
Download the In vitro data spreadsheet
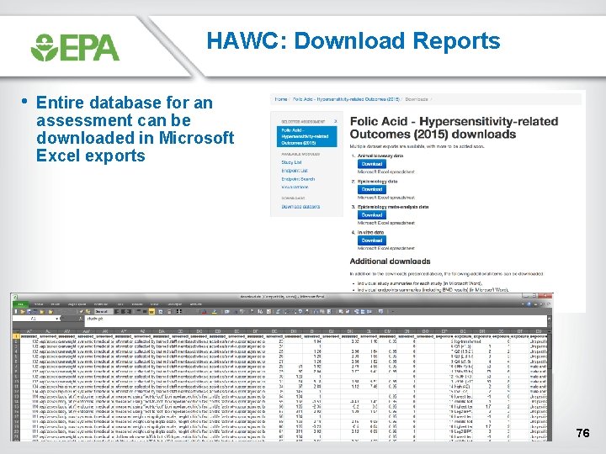click(372, 240)
